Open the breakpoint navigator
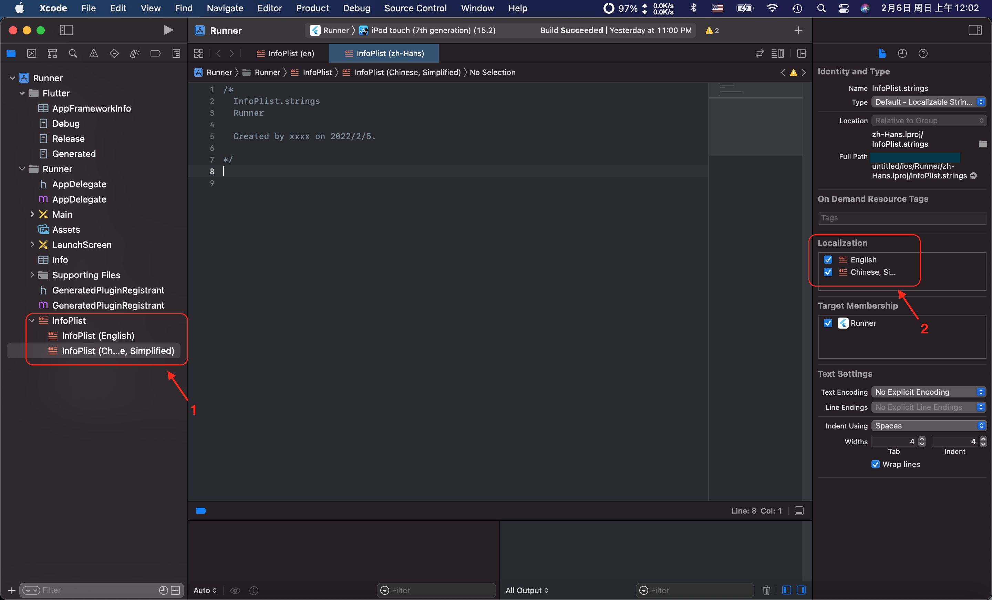 [x=155, y=53]
